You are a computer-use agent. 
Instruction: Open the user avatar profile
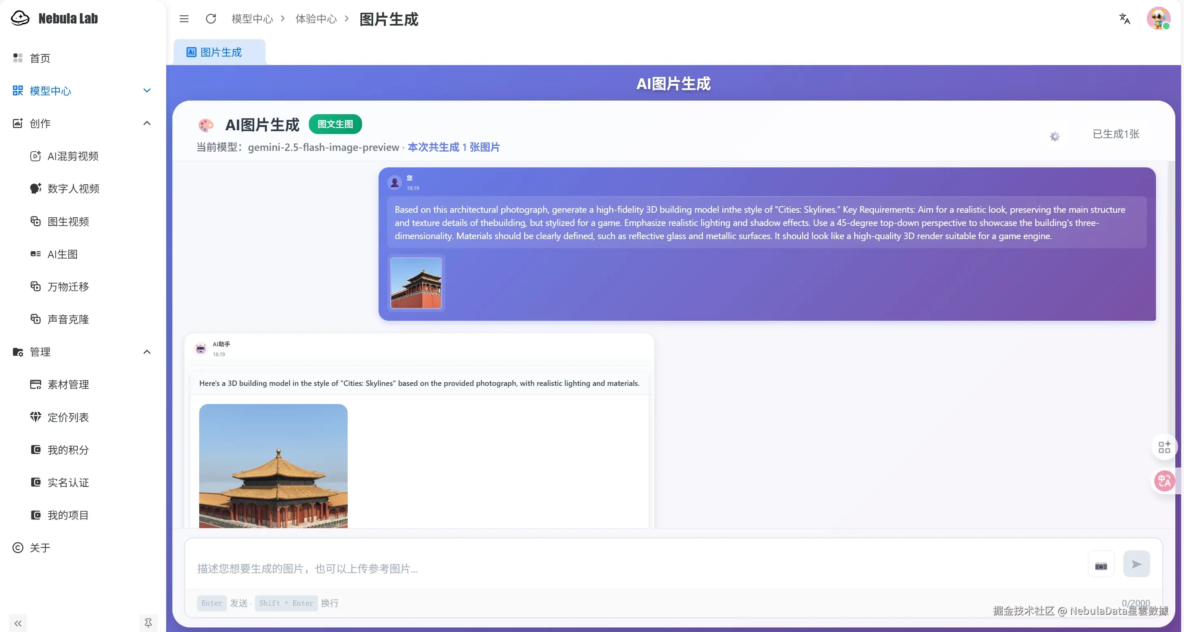click(1158, 19)
